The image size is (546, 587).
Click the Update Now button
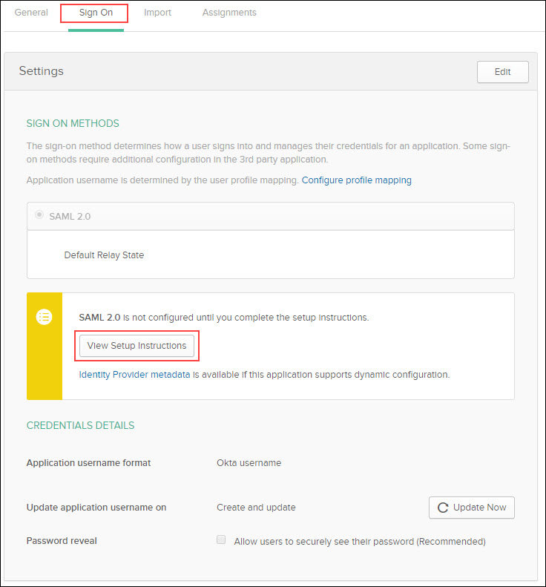click(472, 508)
